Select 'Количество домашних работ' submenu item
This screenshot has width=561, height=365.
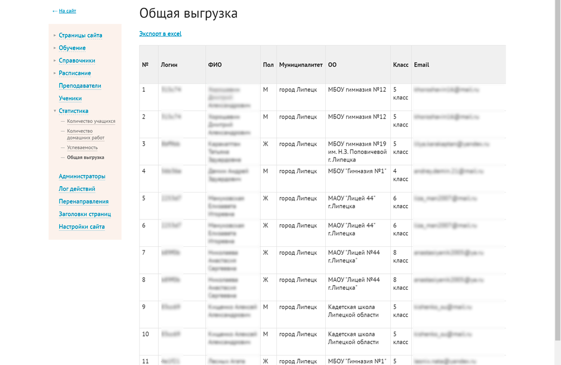(x=85, y=134)
